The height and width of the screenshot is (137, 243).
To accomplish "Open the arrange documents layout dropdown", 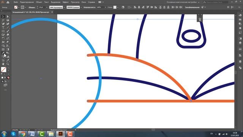I will click(x=101, y=2).
